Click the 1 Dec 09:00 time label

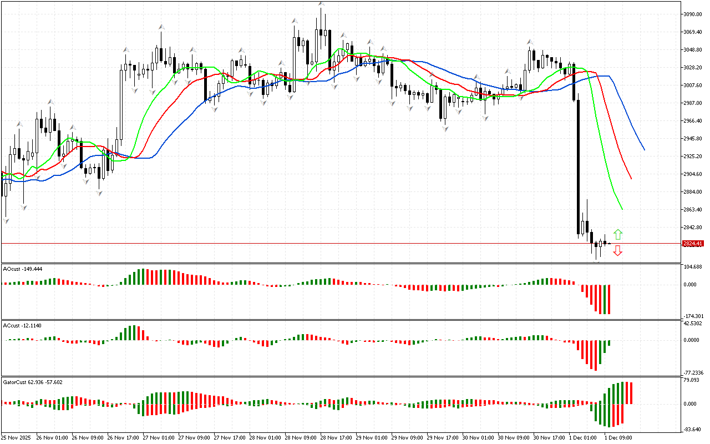click(x=618, y=438)
